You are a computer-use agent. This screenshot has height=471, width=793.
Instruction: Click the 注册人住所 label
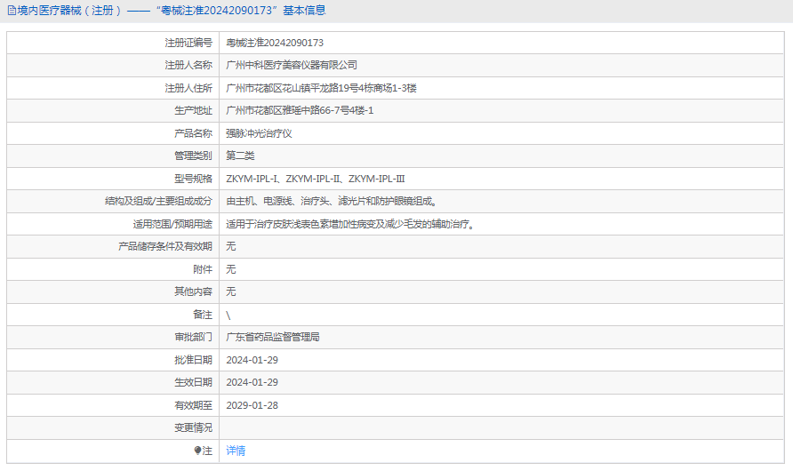pyautogui.click(x=188, y=88)
